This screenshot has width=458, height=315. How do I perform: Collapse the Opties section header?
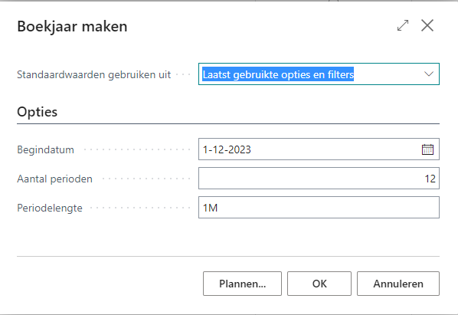37,112
